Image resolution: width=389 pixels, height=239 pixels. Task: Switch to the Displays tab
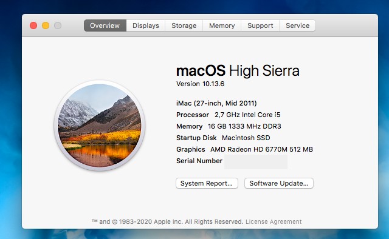pyautogui.click(x=146, y=25)
